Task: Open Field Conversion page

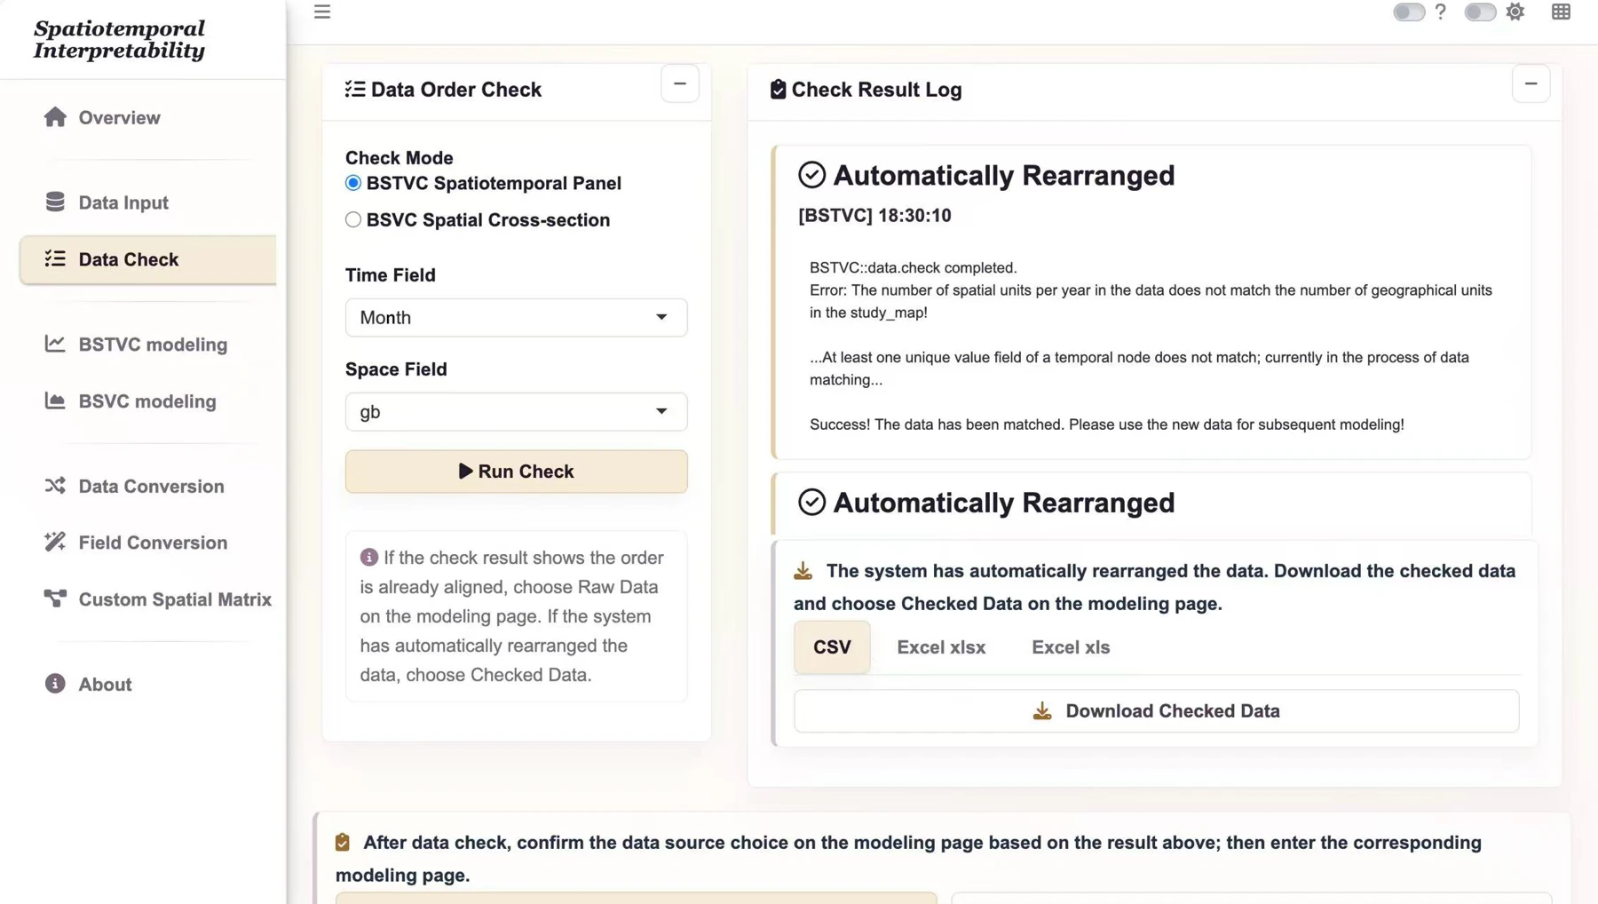Action: point(147,543)
